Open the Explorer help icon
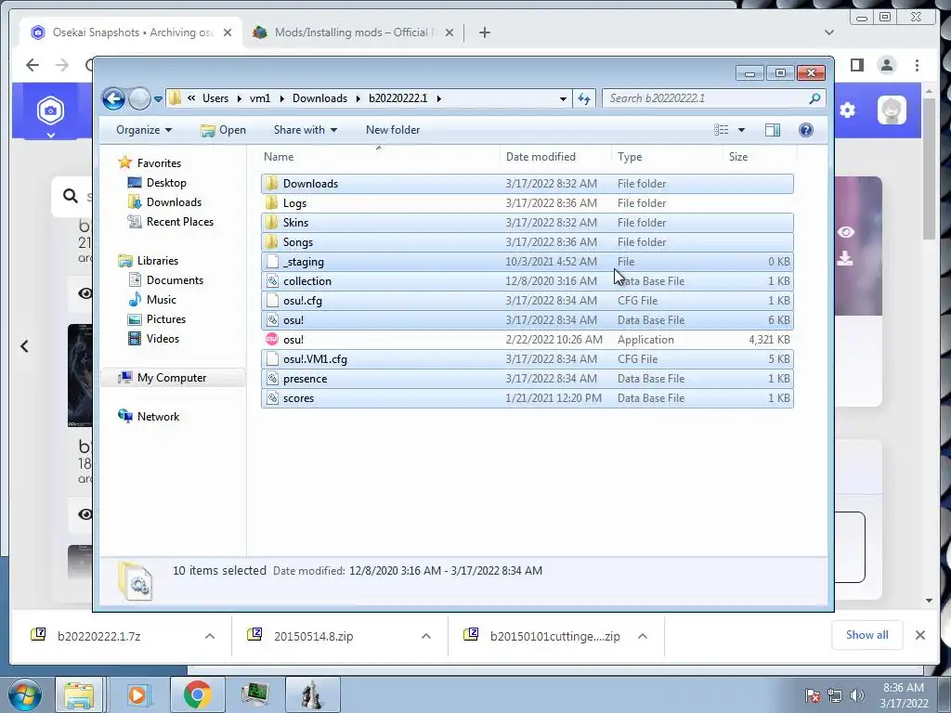Image resolution: width=951 pixels, height=713 pixels. coord(805,130)
